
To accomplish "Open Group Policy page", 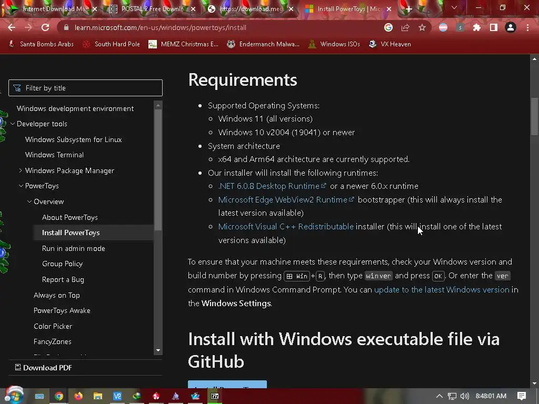I will click(x=62, y=264).
